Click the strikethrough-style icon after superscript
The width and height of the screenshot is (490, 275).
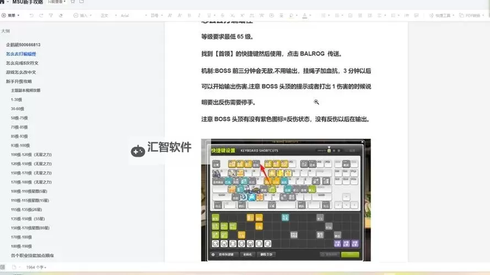pyautogui.click(x=252, y=15)
